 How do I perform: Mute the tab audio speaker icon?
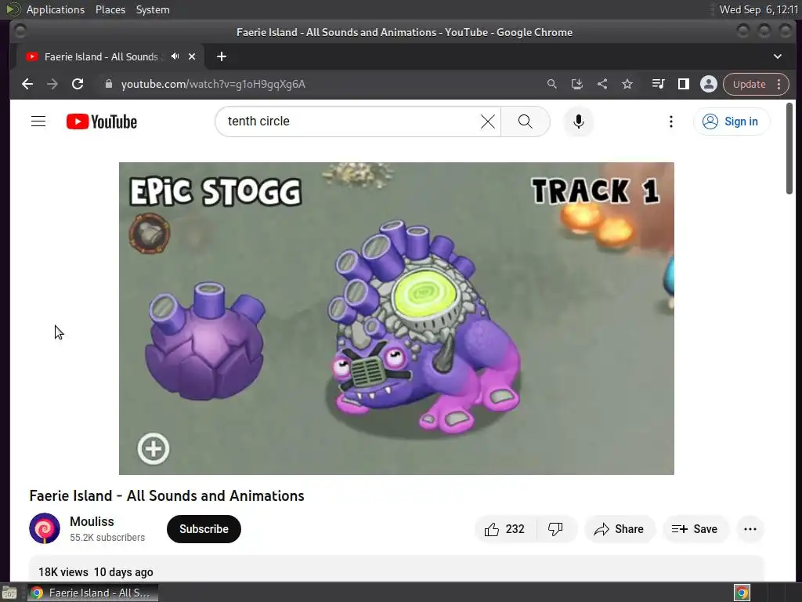coord(175,56)
